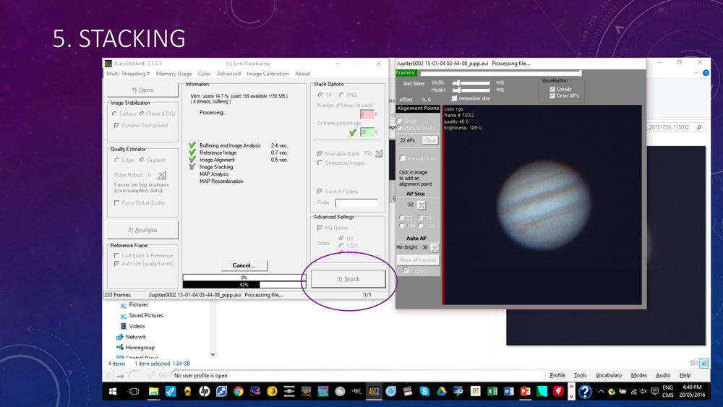Image resolution: width=723 pixels, height=407 pixels.
Task: Open the action center notification icon
Action: point(654,392)
